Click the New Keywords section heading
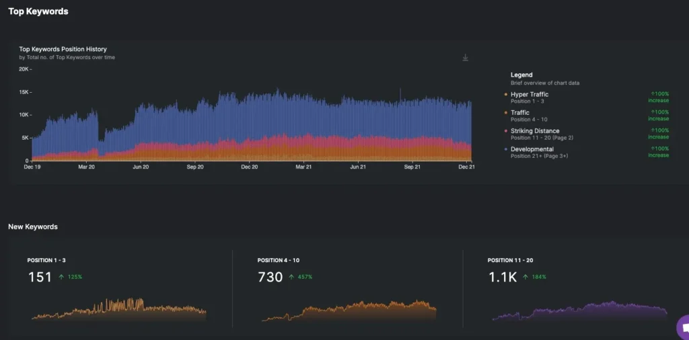 pyautogui.click(x=33, y=227)
